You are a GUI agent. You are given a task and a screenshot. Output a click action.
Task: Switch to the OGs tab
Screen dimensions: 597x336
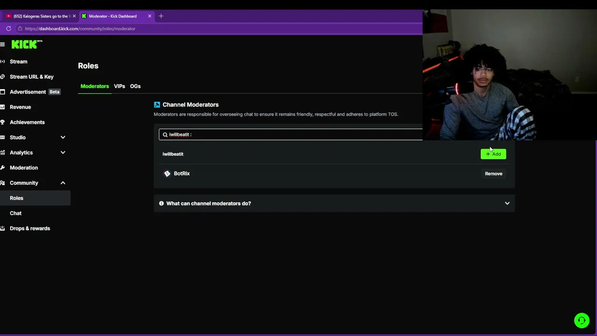coord(135,86)
